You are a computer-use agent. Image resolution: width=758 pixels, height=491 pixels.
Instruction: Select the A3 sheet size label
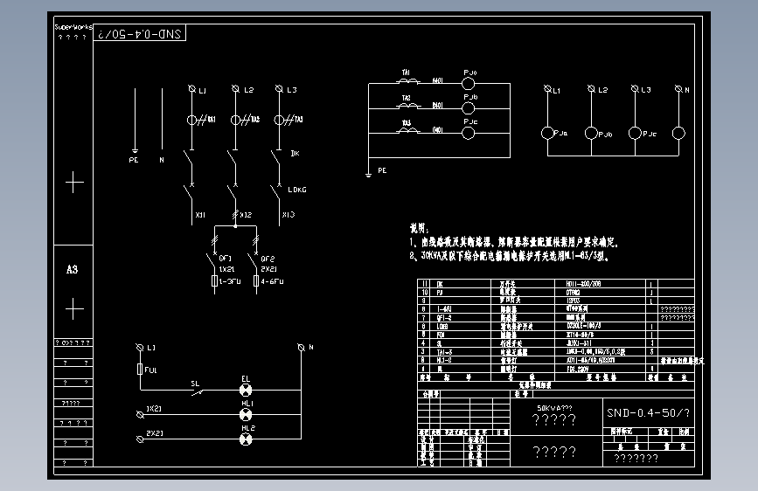(72, 270)
